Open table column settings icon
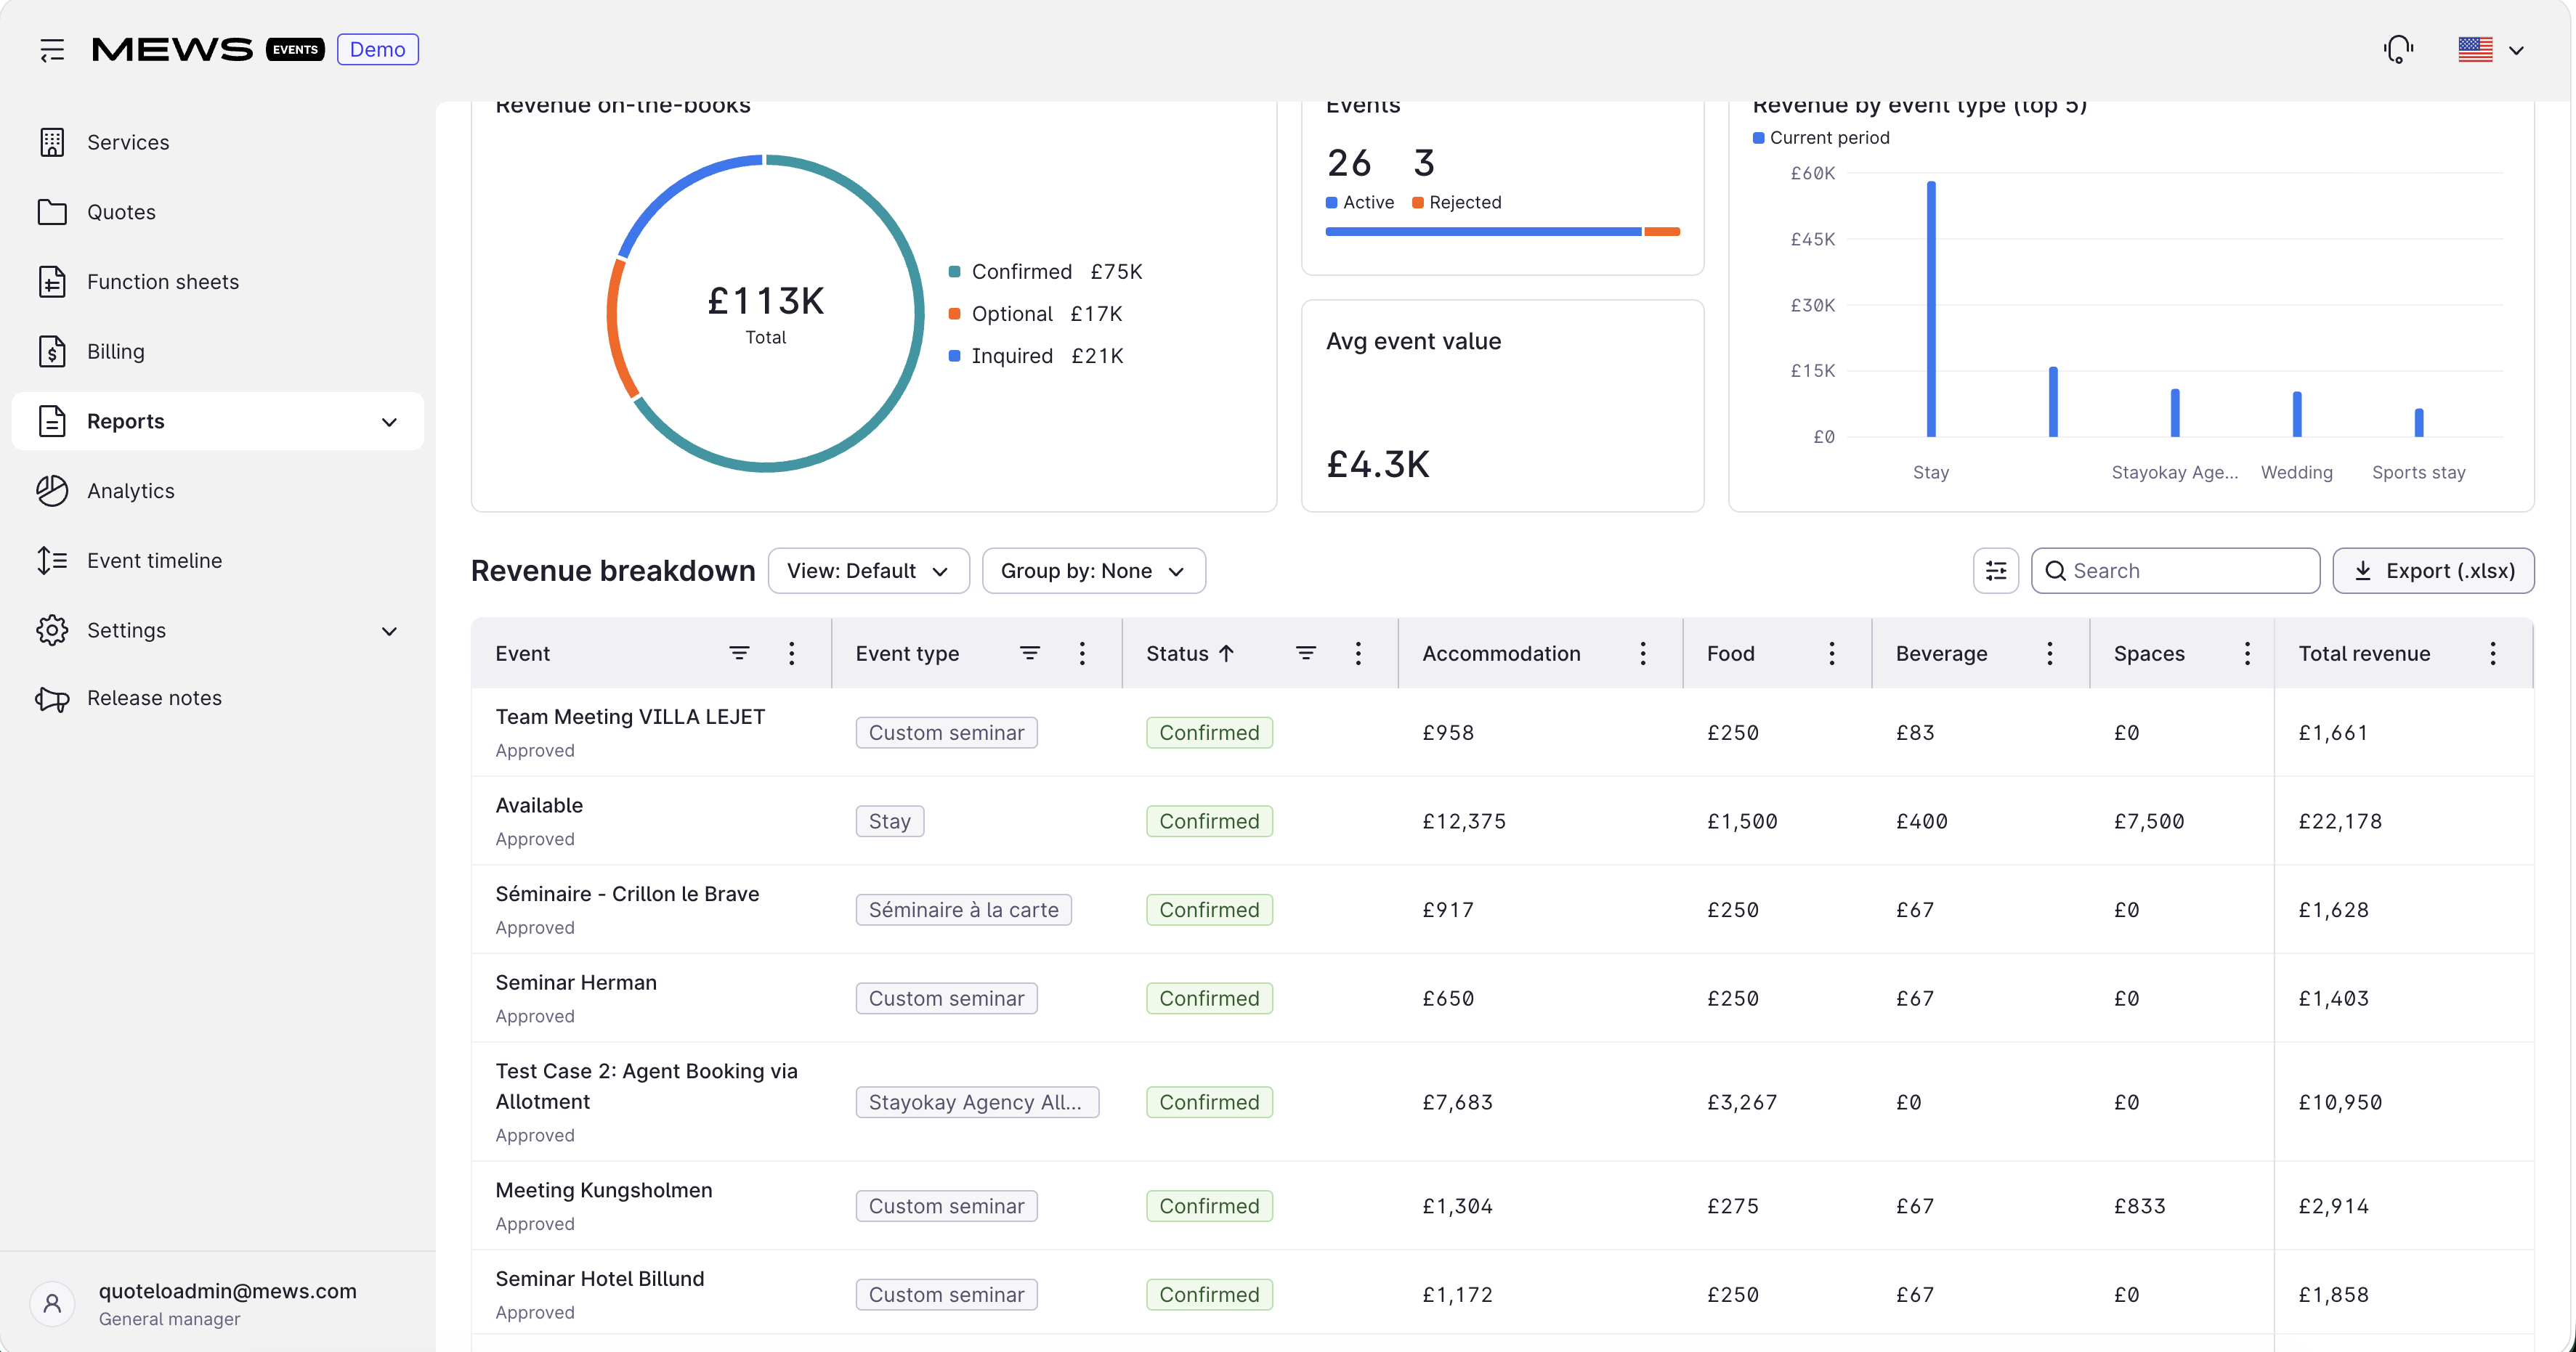Viewport: 2576px width, 1352px height. (x=1996, y=571)
